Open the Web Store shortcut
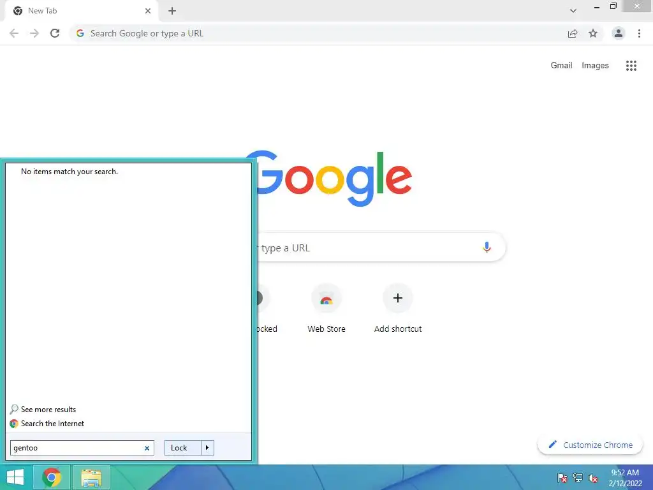 click(326, 309)
